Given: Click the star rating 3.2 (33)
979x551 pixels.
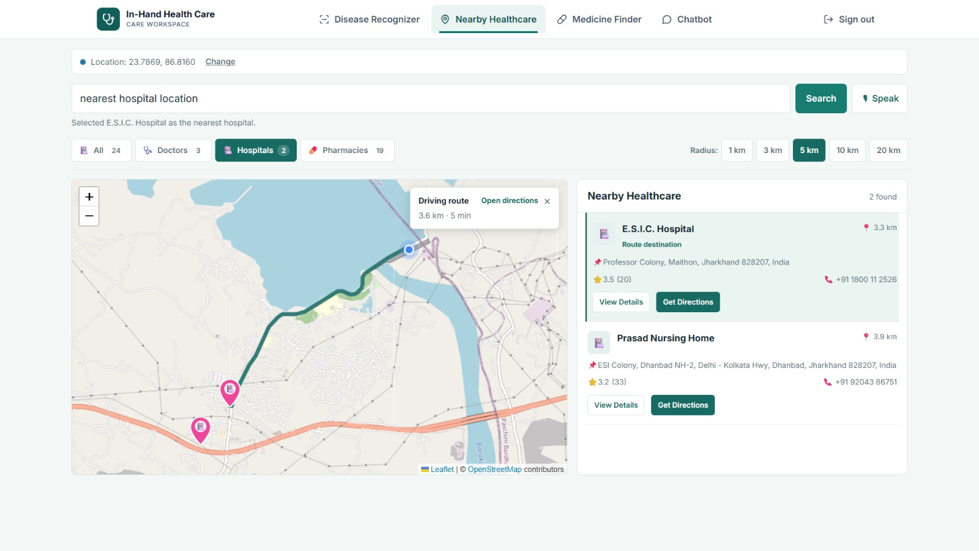Looking at the screenshot, I should [x=608, y=382].
